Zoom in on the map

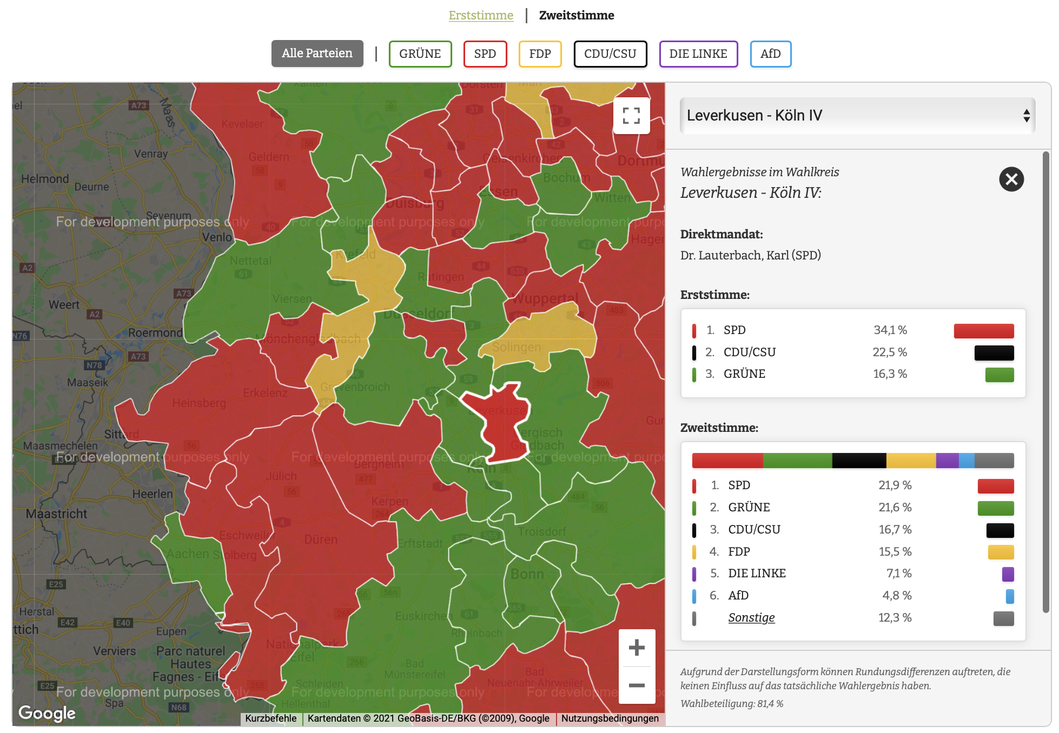point(637,648)
